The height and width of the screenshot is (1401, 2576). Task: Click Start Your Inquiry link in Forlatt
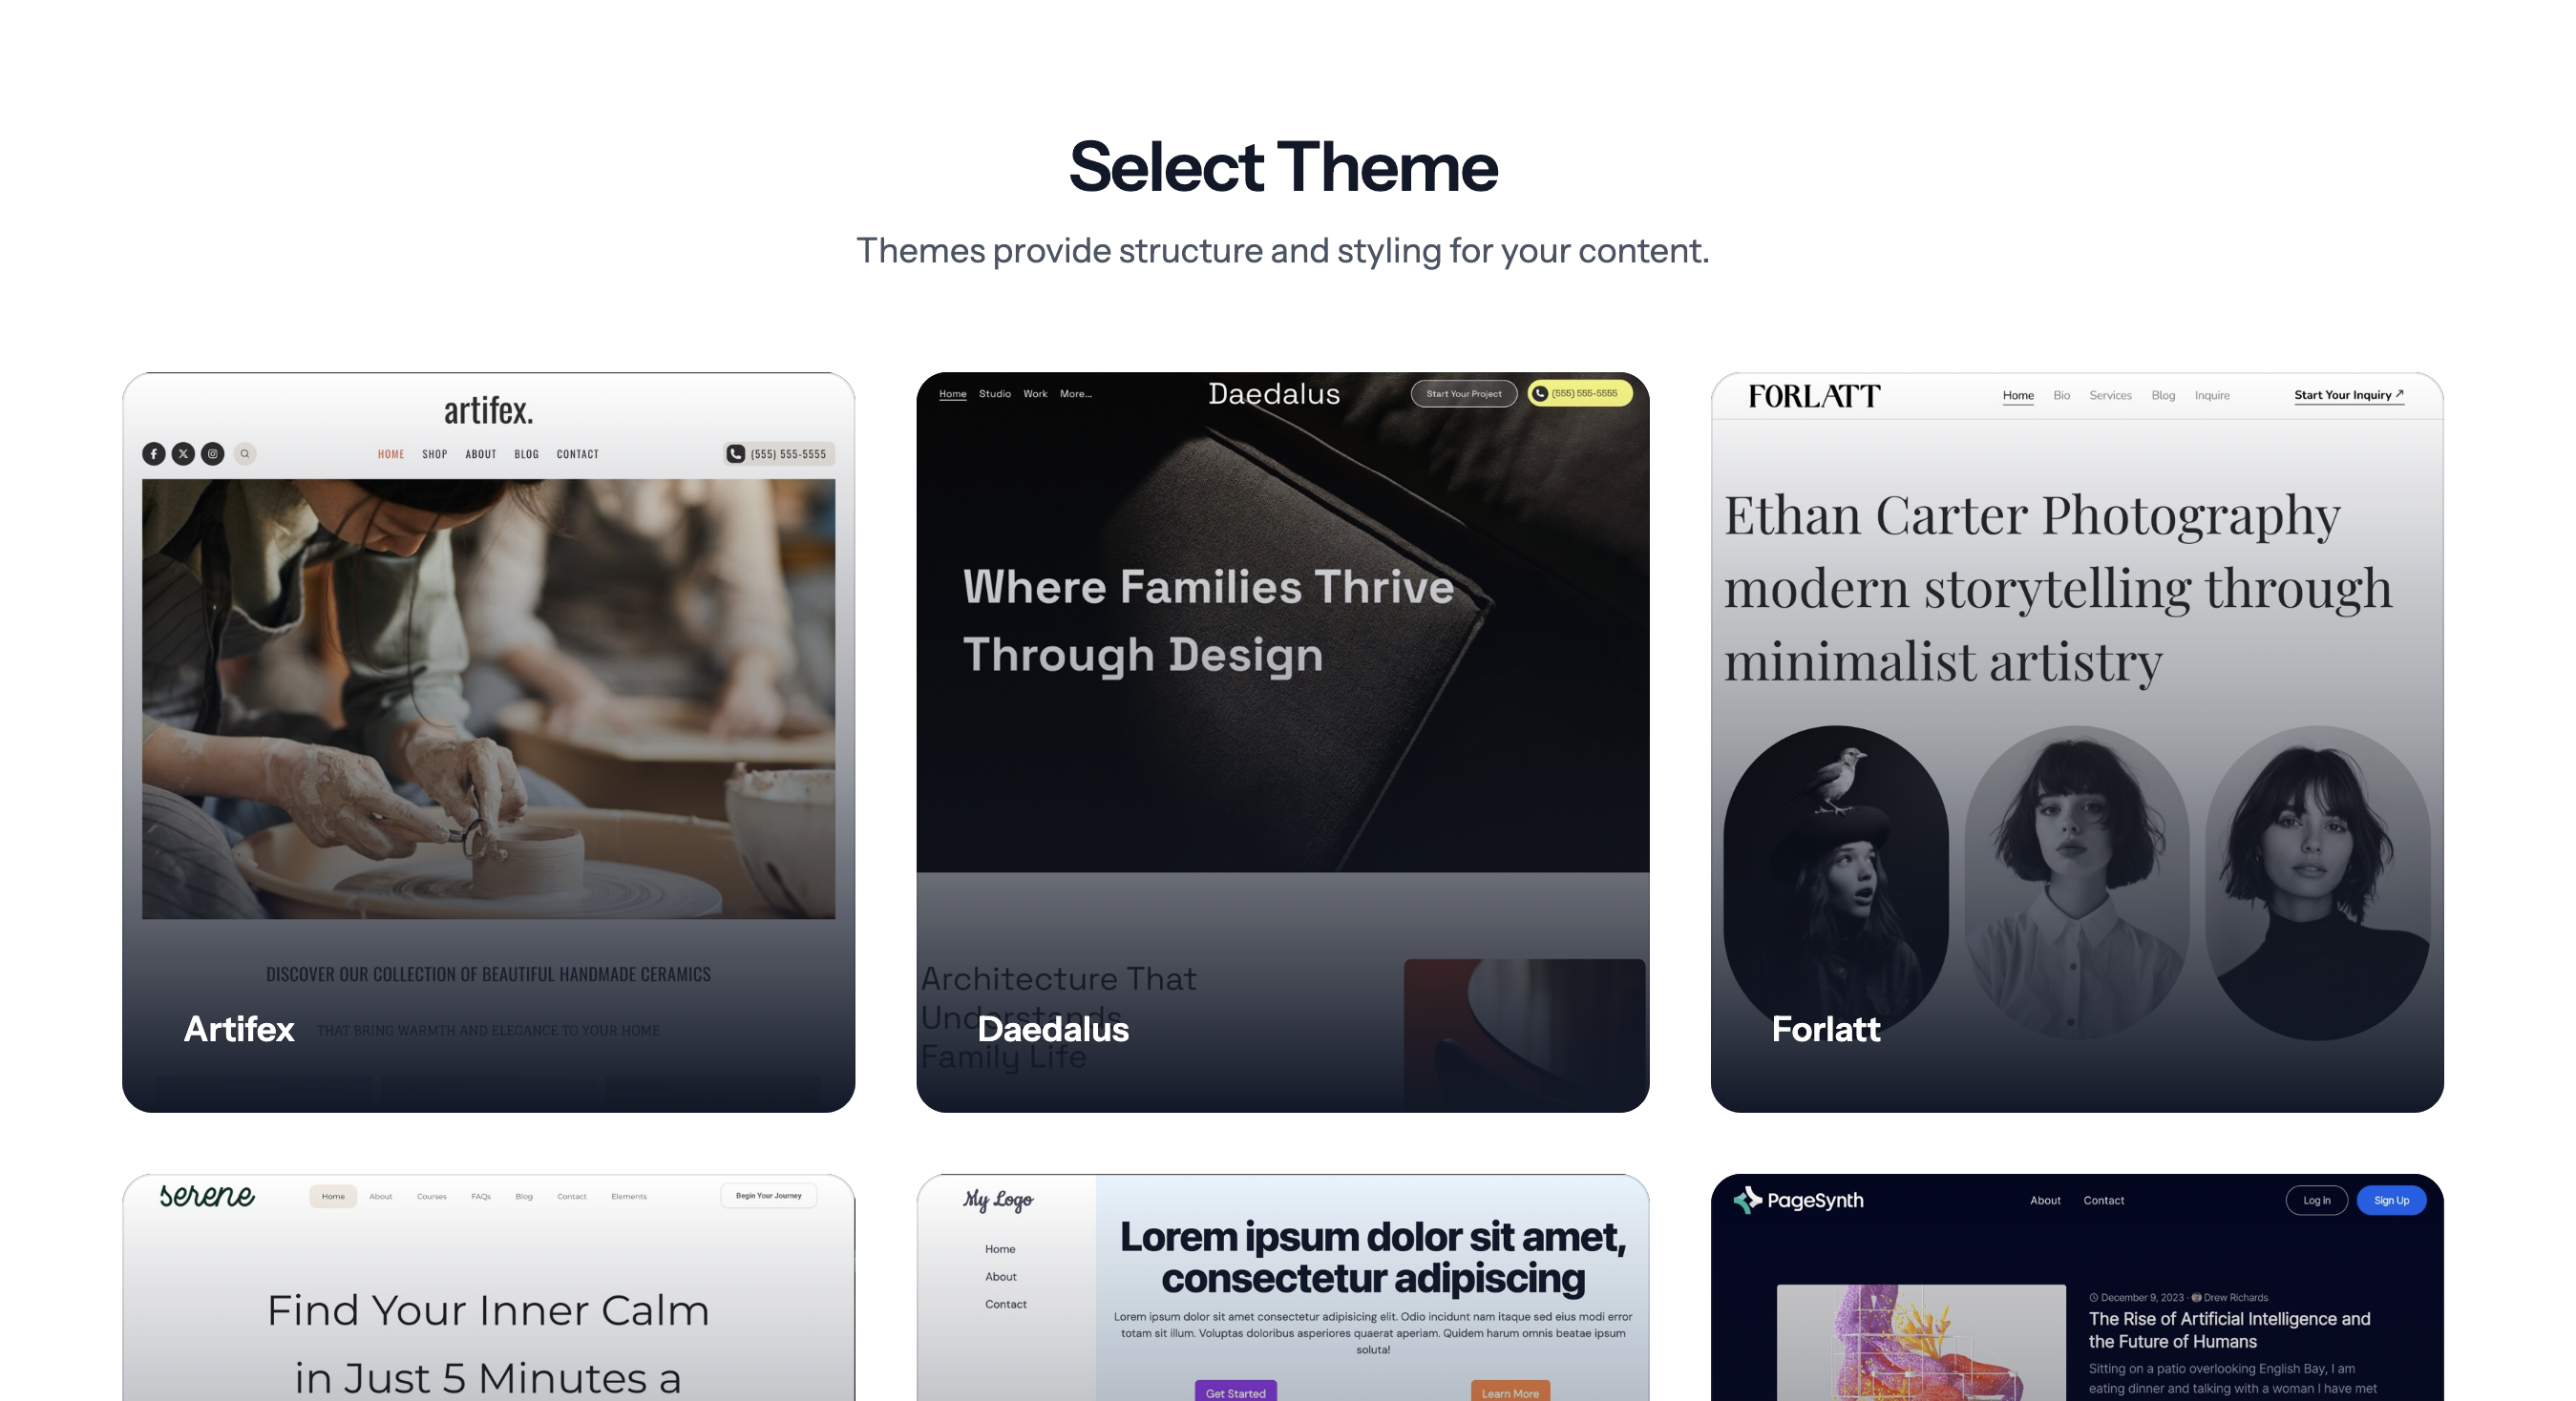(2347, 395)
